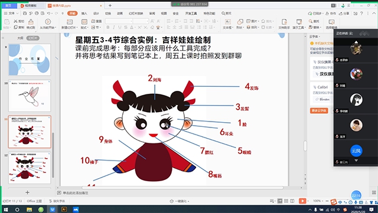Toggle Strikethrough formatting
This screenshot has height=213, width=378.
coord(126,28)
